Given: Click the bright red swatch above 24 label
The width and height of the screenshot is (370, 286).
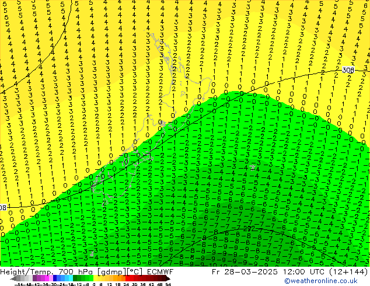Looking at the screenshot, I should pyautogui.click(x=127, y=278).
